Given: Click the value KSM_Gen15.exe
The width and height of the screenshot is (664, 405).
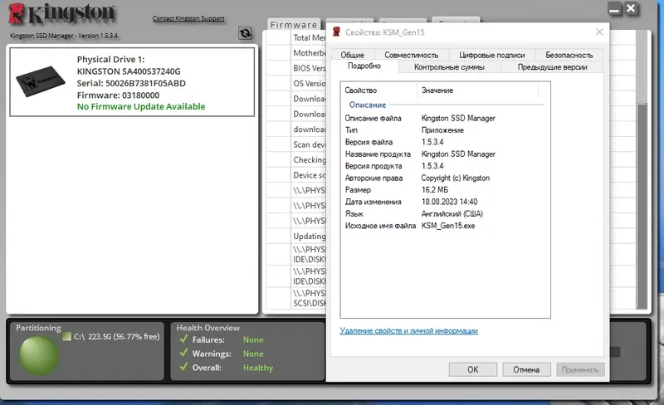Looking at the screenshot, I should pos(448,226).
